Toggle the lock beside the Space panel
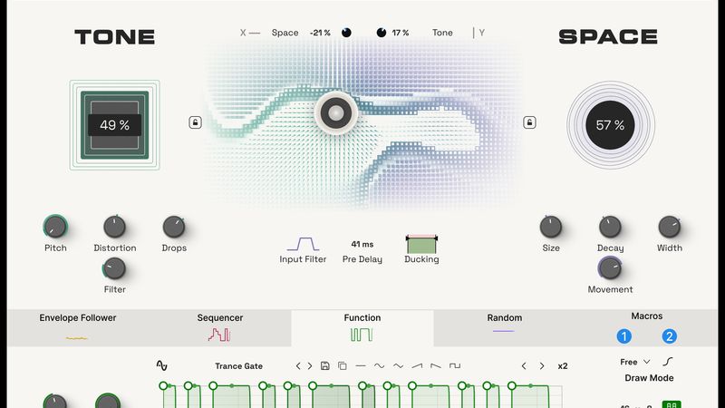This screenshot has height=408, width=725. coord(530,122)
